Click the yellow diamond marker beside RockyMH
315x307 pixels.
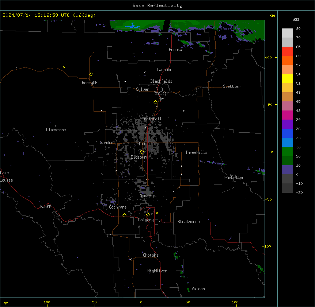(91, 74)
